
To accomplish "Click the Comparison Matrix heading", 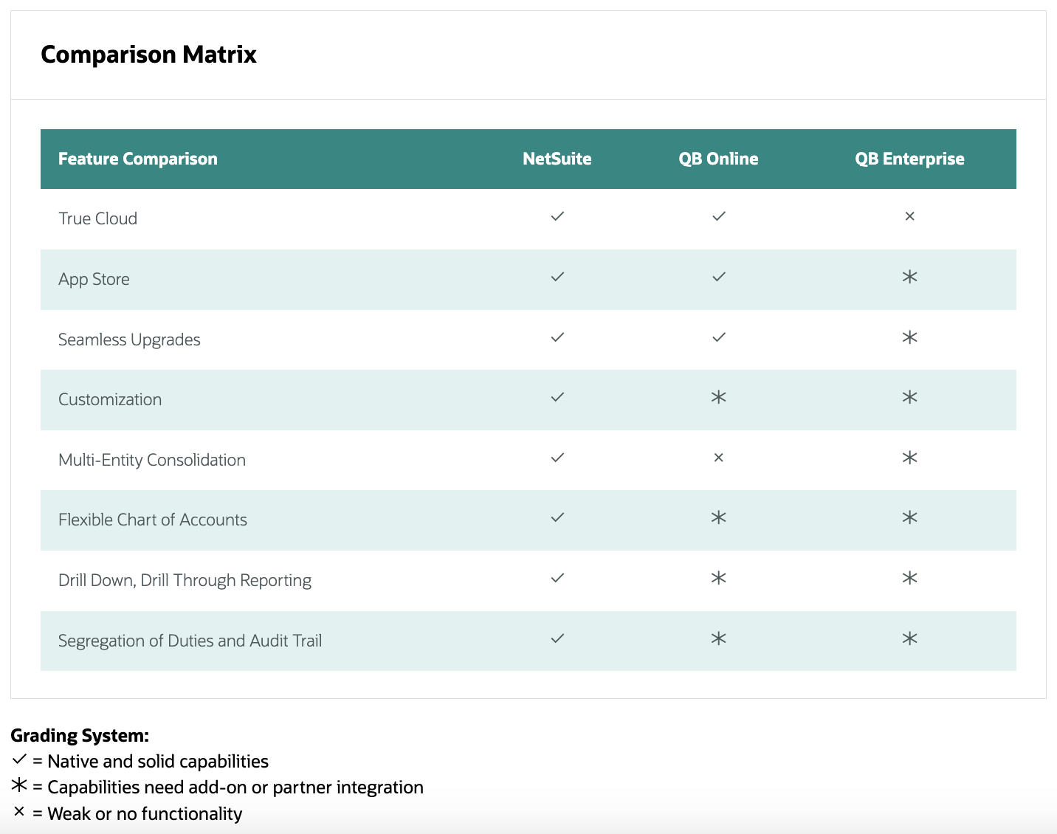I will click(x=148, y=55).
